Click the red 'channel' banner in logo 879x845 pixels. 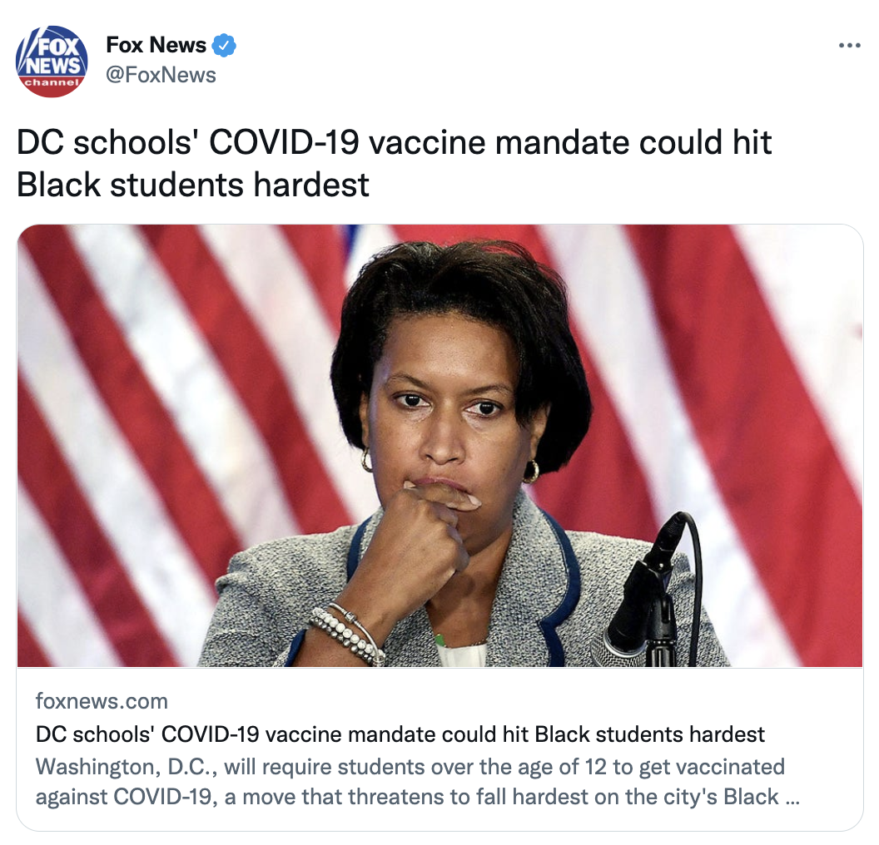[x=52, y=83]
